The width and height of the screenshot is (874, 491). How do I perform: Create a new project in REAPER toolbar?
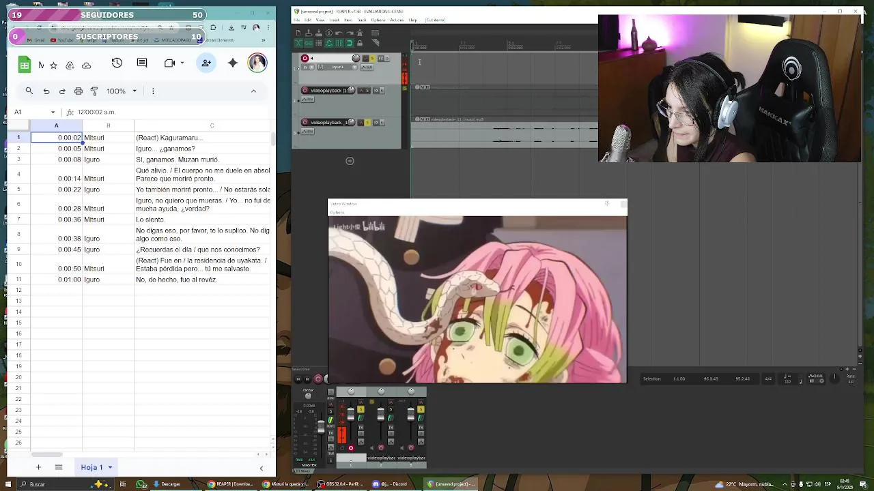pos(298,33)
